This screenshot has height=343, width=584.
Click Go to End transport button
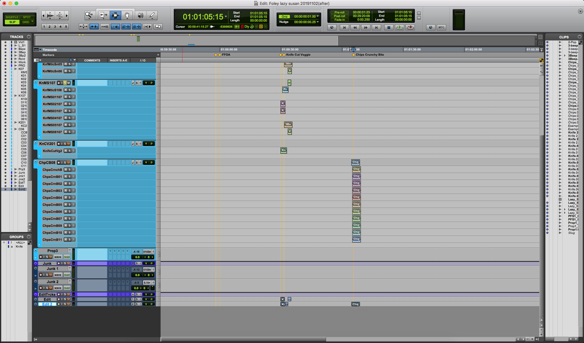pyautogui.click(x=376, y=27)
